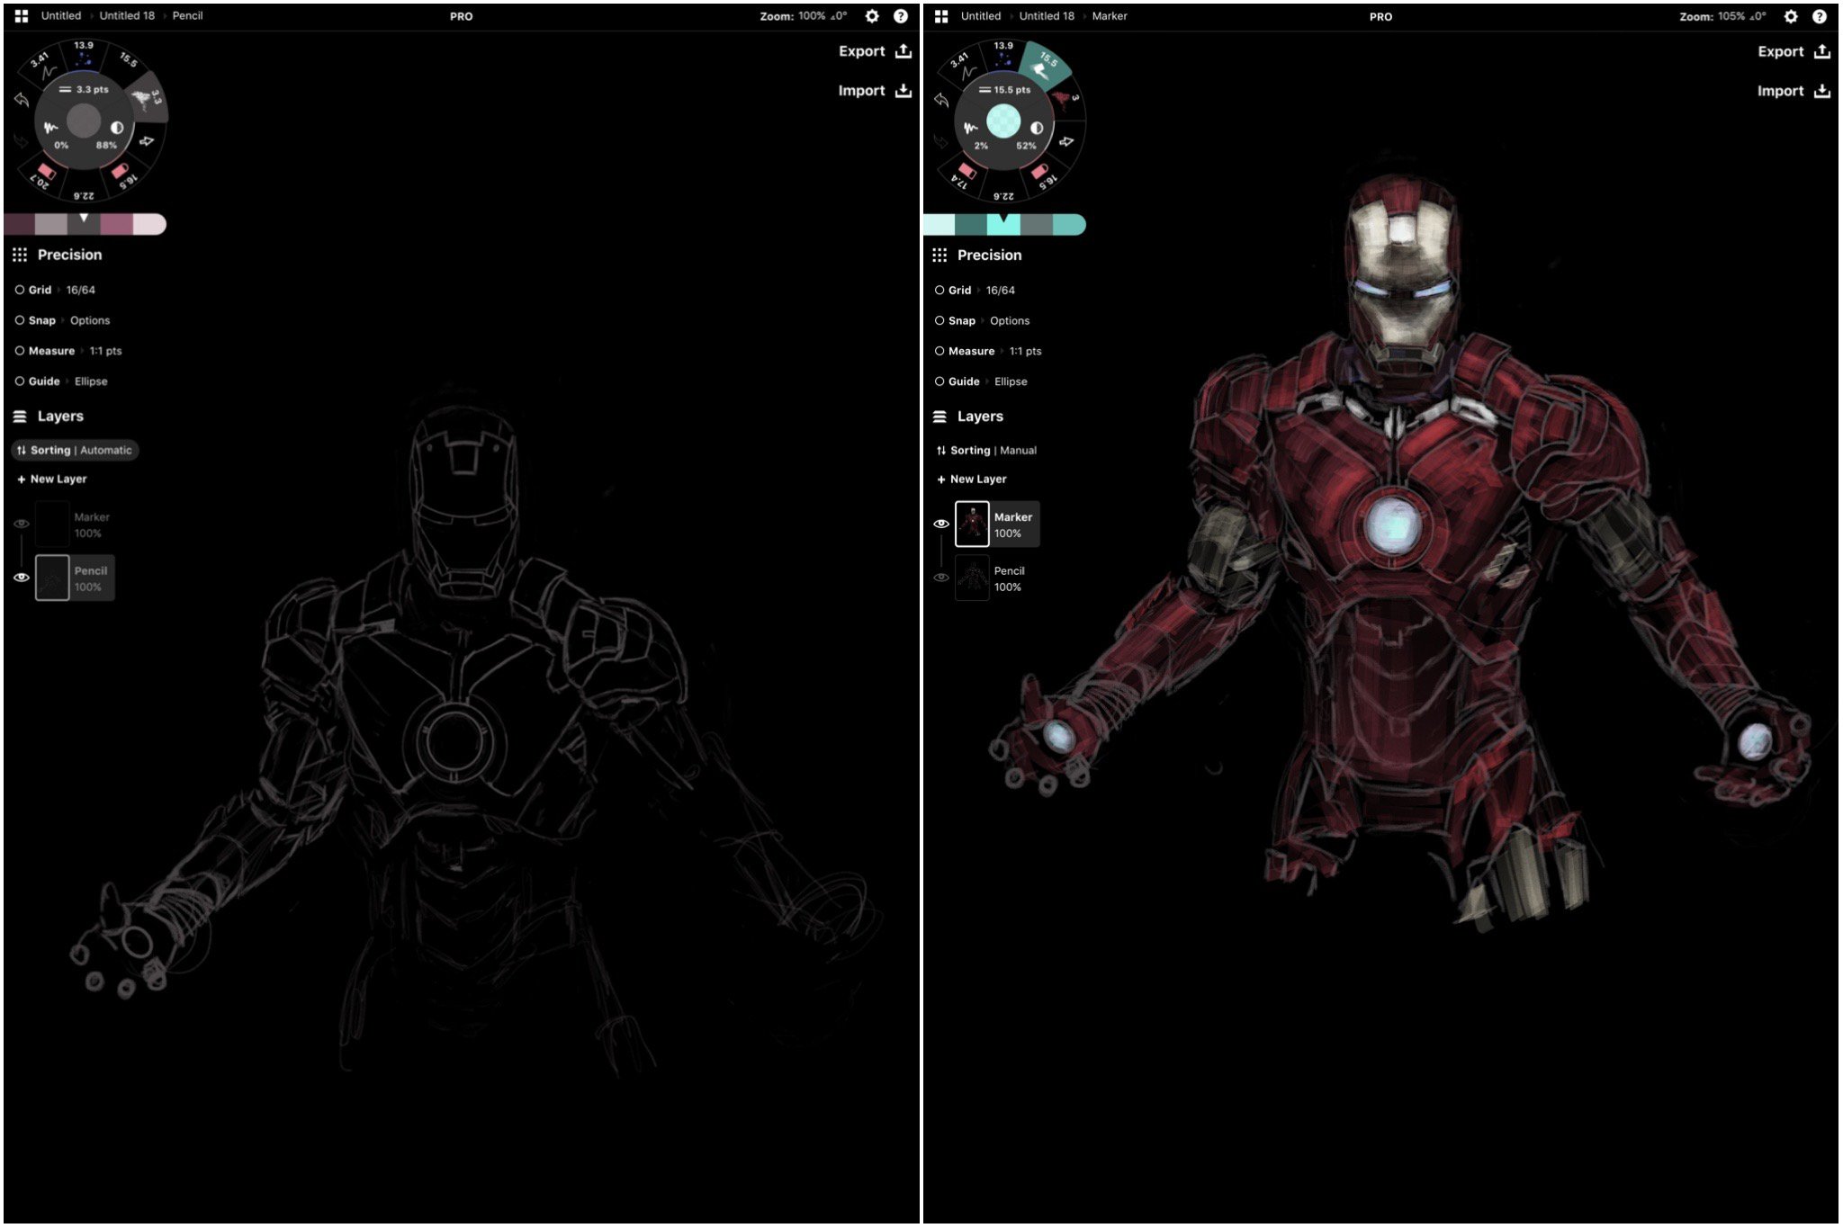This screenshot has width=1843, height=1228.
Task: Open settings gear in the left screenshot
Action: coord(872,16)
